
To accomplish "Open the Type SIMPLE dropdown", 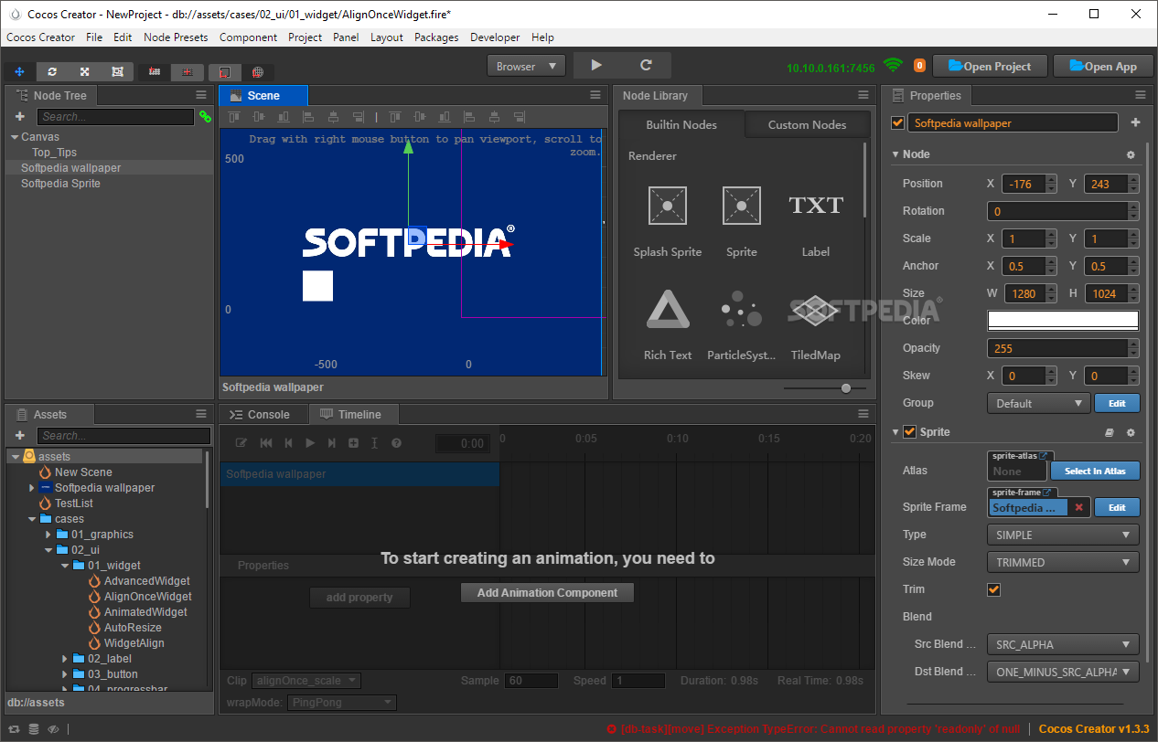I will tap(1063, 535).
